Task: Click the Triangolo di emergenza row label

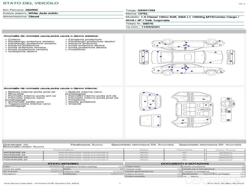Action: 196,171
